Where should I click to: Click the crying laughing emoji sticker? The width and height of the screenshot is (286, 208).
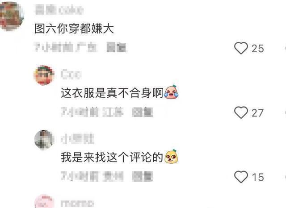click(172, 92)
